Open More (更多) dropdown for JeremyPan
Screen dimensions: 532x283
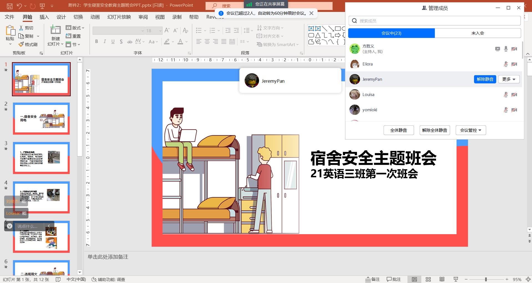pyautogui.click(x=509, y=79)
